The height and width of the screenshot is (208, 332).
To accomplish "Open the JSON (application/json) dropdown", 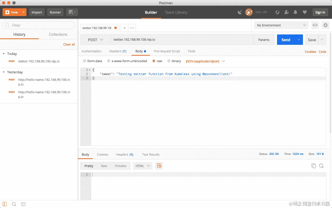I will coord(205,61).
